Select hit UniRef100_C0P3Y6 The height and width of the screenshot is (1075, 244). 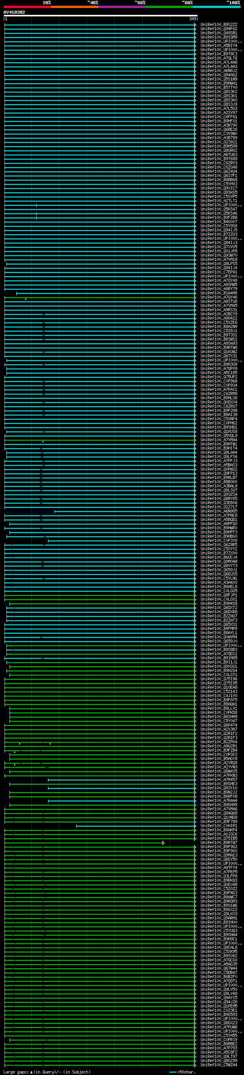click(x=218, y=540)
